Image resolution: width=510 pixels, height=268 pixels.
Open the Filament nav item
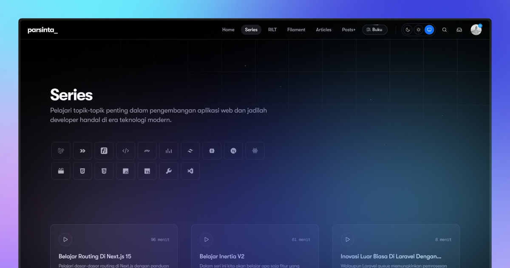point(296,30)
